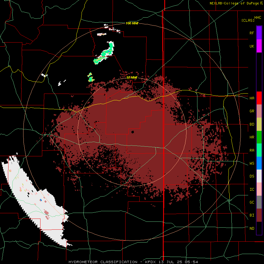The image size is (264, 264).
Task: Click the DS legend label
Action: click(252, 176)
